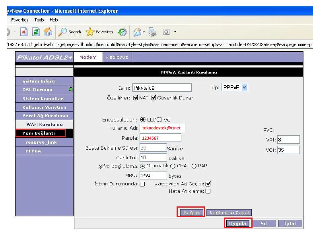Toggle the Güvenlik Duvarı checkbox

154,98
